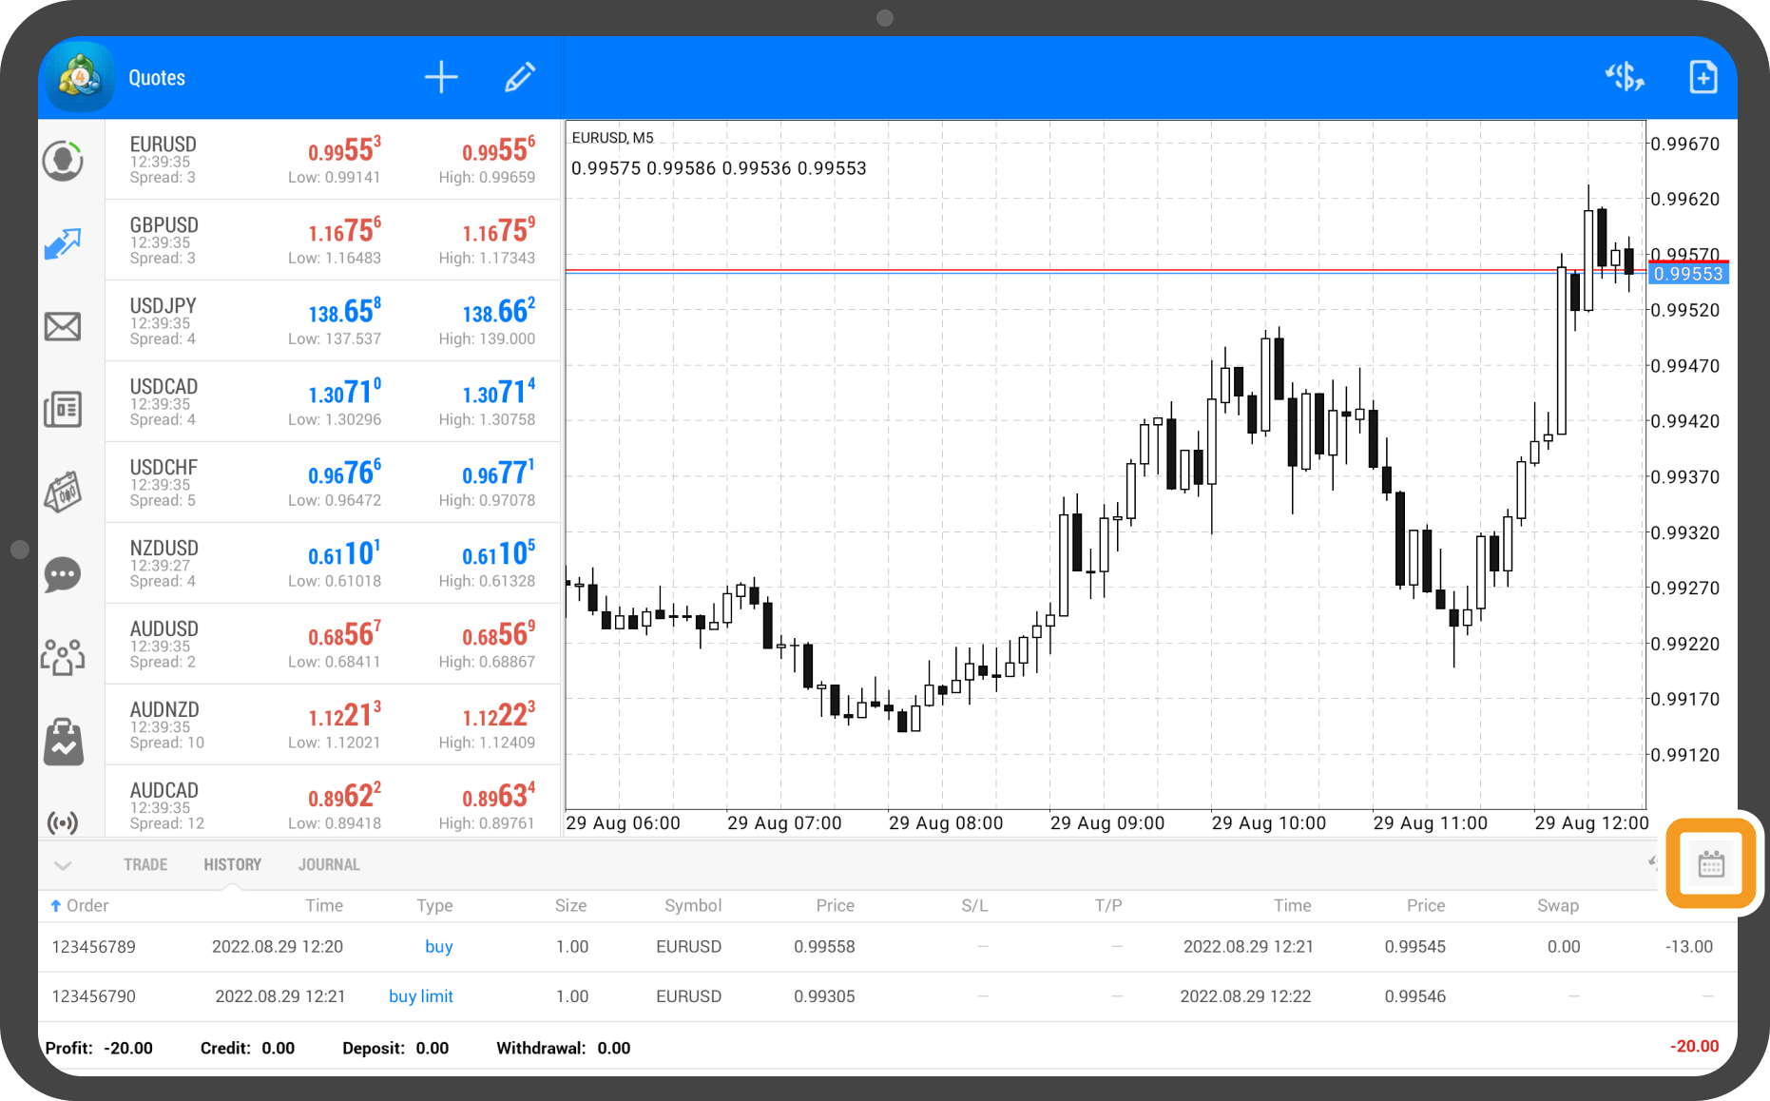This screenshot has width=1770, height=1101.
Task: Open the traders community icon
Action: [63, 656]
